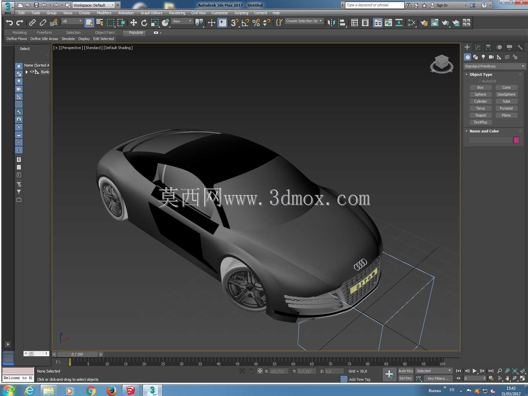The width and height of the screenshot is (528, 396).
Task: Open the Modifiers menu
Action: coord(104,13)
